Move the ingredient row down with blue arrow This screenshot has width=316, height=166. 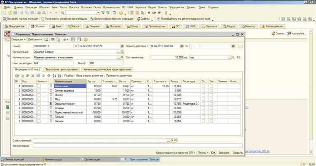point(48,76)
